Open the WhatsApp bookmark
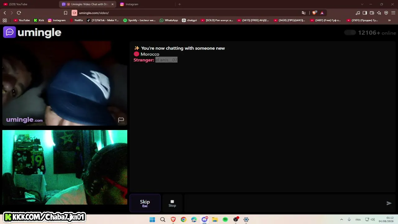 pyautogui.click(x=169, y=20)
